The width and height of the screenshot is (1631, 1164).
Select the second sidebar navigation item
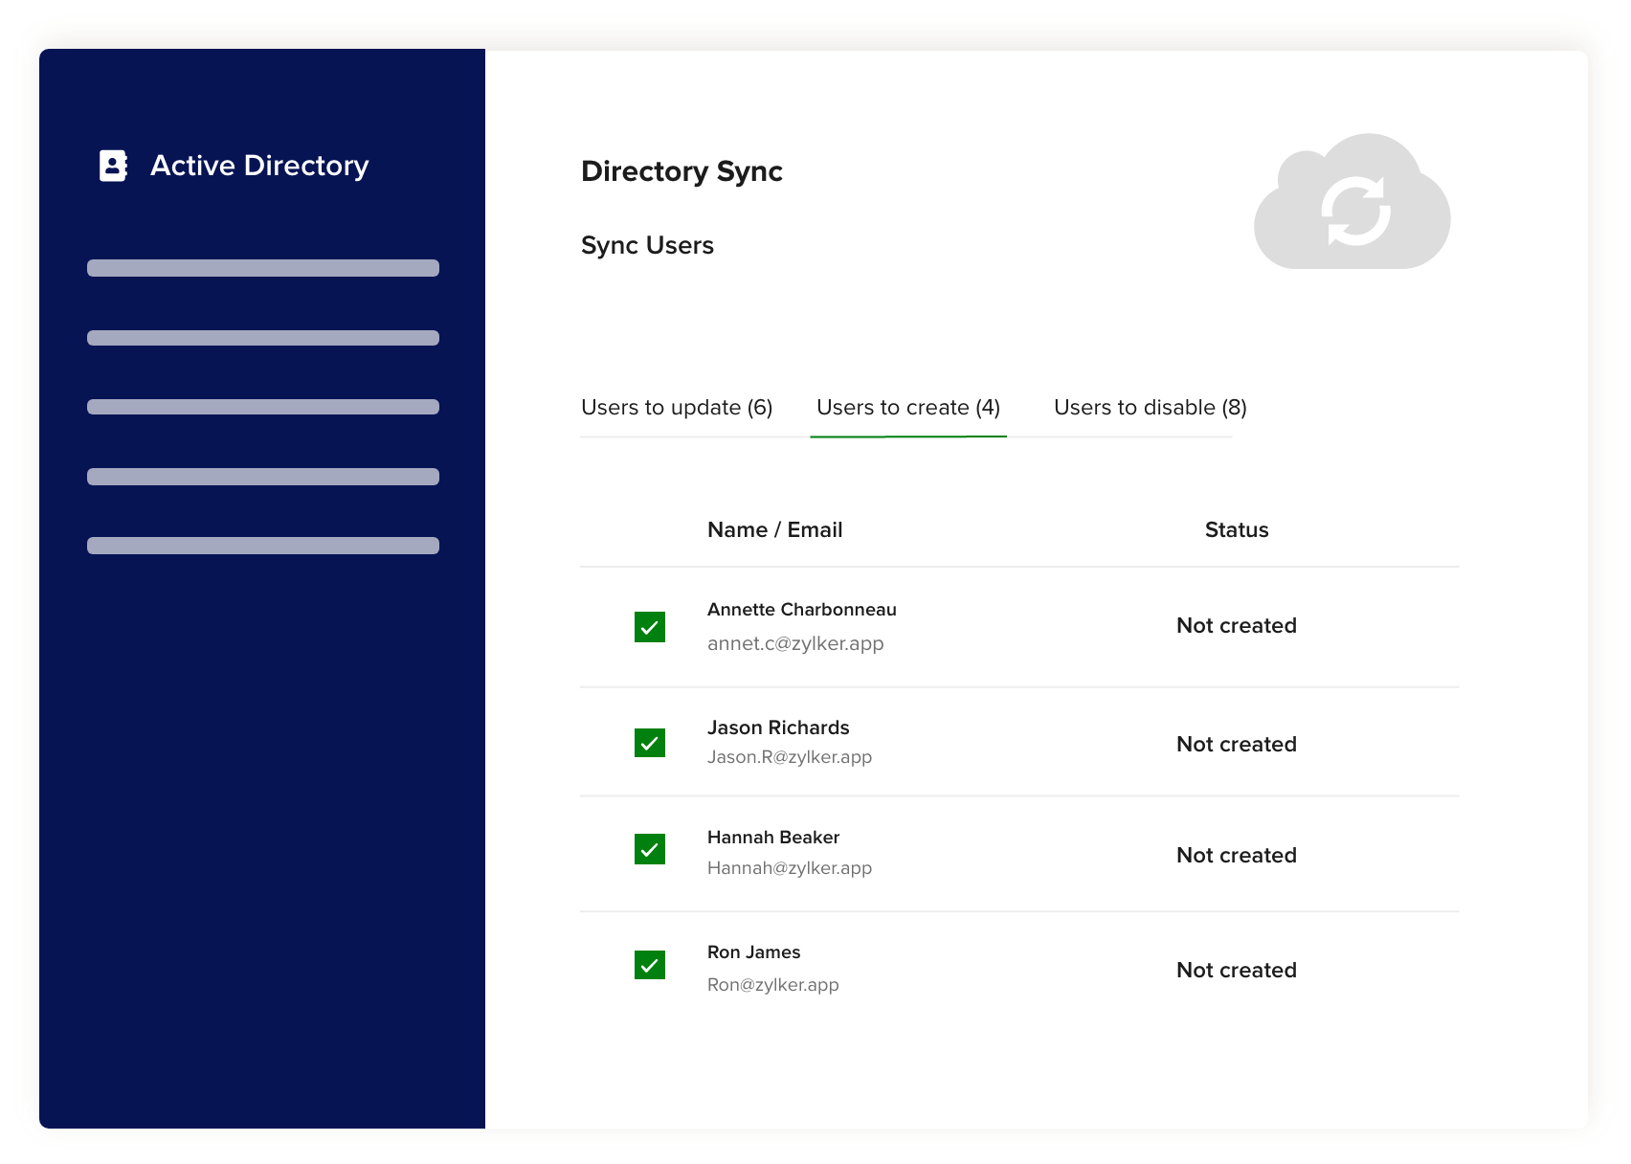click(x=263, y=337)
